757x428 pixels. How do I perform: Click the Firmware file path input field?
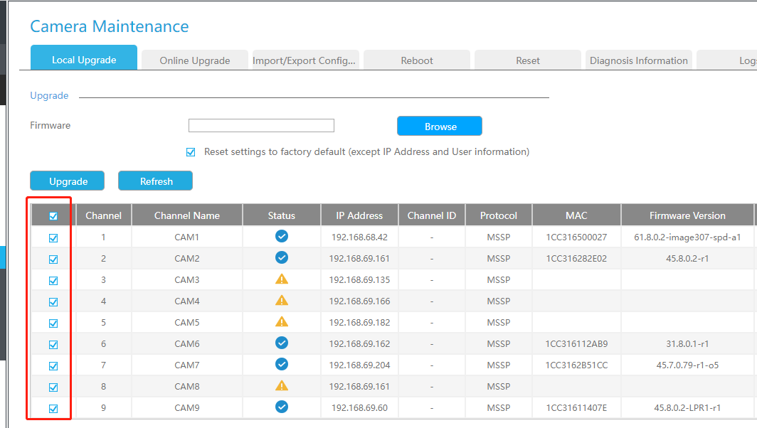pyautogui.click(x=261, y=125)
